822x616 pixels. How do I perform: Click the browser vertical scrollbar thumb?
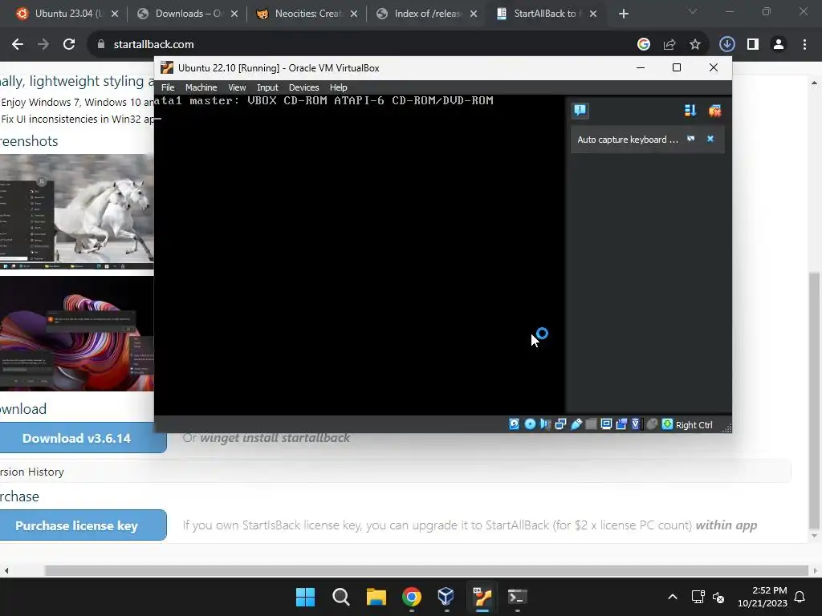814,400
